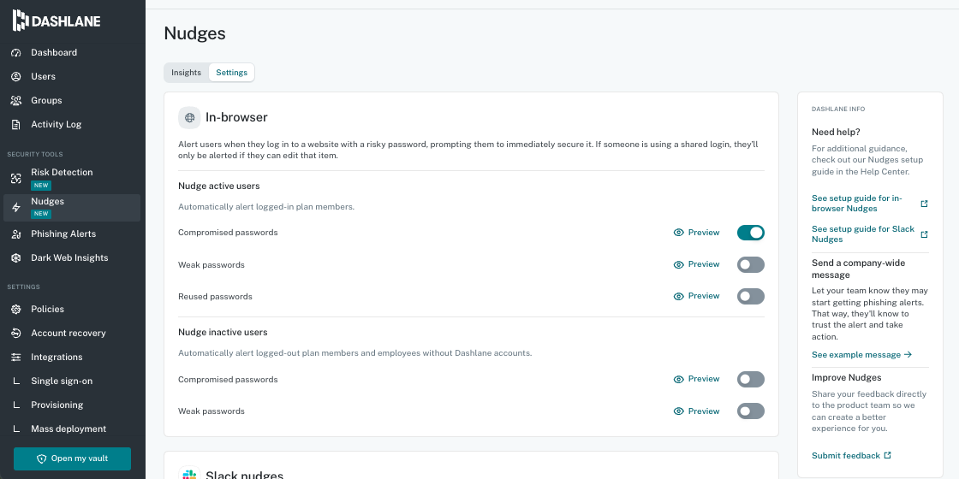The width and height of the screenshot is (959, 479).
Task: Open Dashboard via its gauge icon
Action: click(16, 52)
